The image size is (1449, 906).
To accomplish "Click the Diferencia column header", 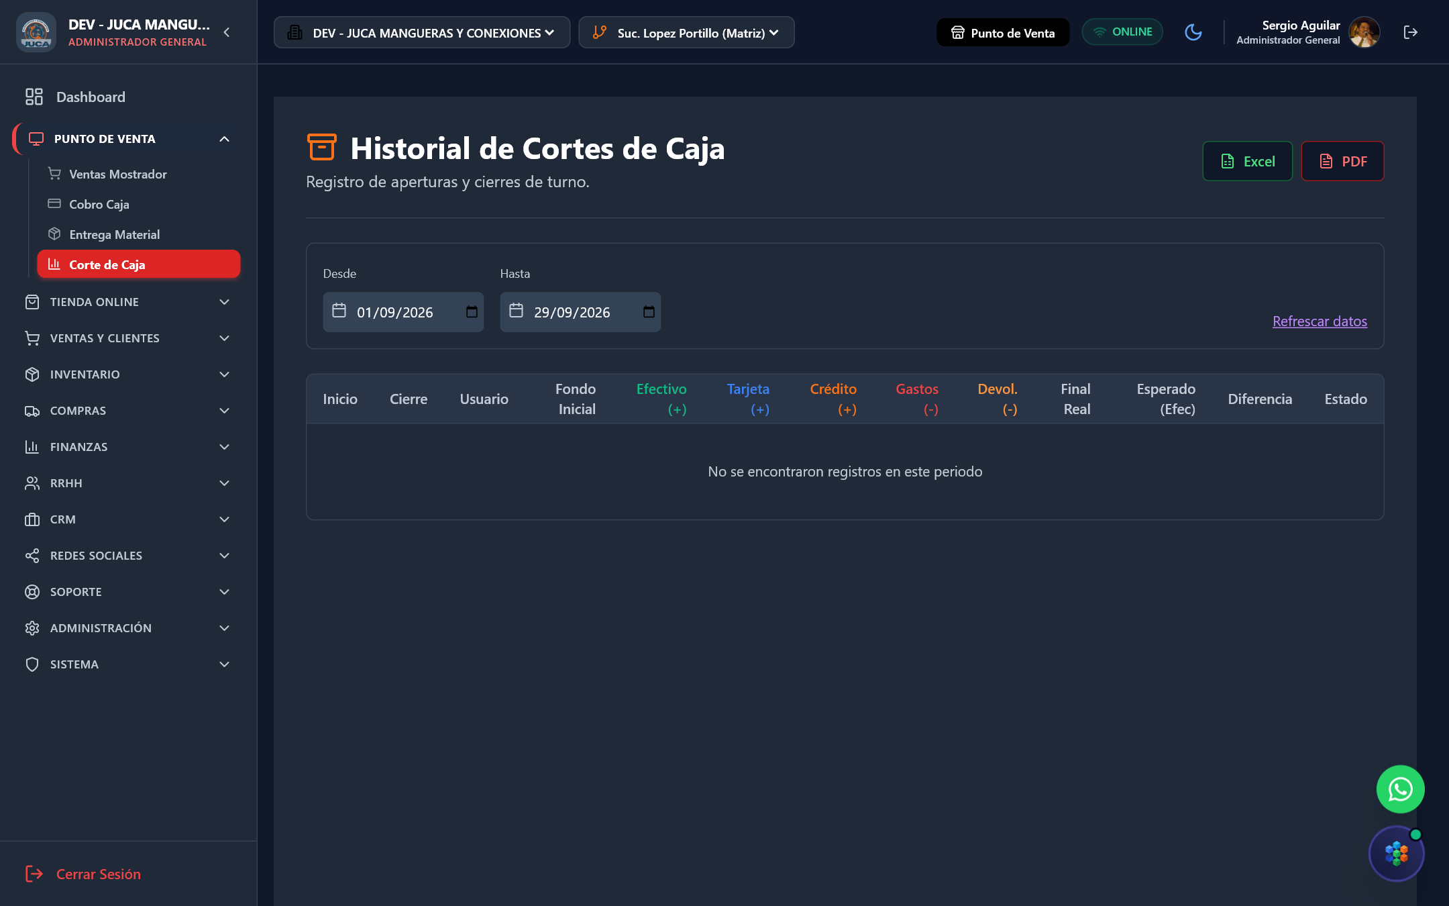I will tap(1260, 399).
